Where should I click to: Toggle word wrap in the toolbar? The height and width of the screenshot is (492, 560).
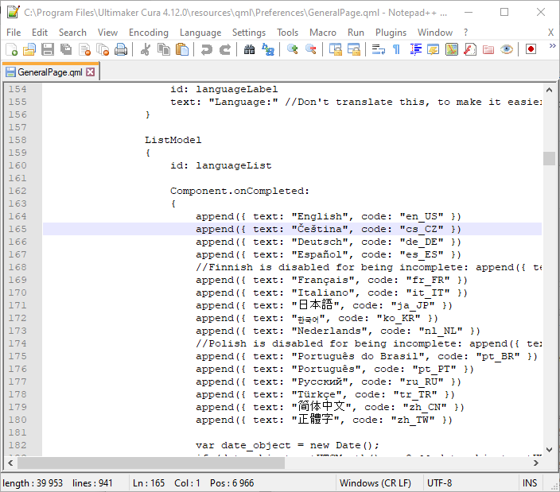click(378, 49)
